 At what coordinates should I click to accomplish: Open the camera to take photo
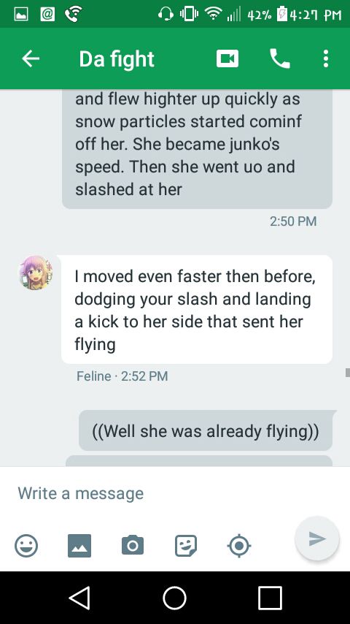[133, 546]
